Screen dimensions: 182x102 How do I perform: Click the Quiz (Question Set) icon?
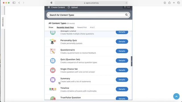coord(53,61)
